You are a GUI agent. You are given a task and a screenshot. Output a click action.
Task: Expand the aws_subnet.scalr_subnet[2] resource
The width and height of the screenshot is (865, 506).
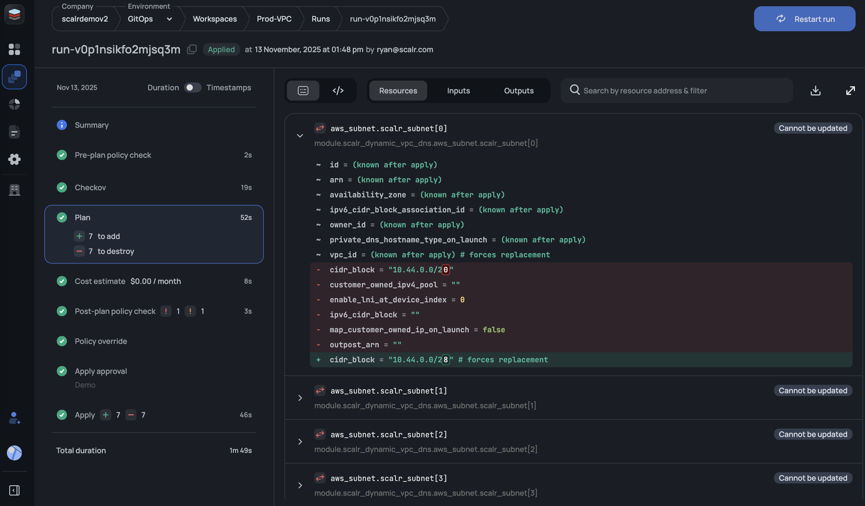(x=300, y=442)
